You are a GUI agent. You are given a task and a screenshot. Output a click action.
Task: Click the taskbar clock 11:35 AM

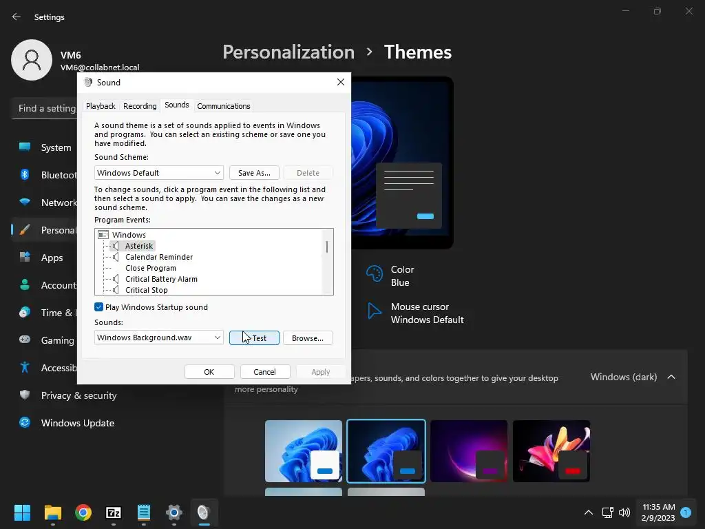tap(659, 512)
